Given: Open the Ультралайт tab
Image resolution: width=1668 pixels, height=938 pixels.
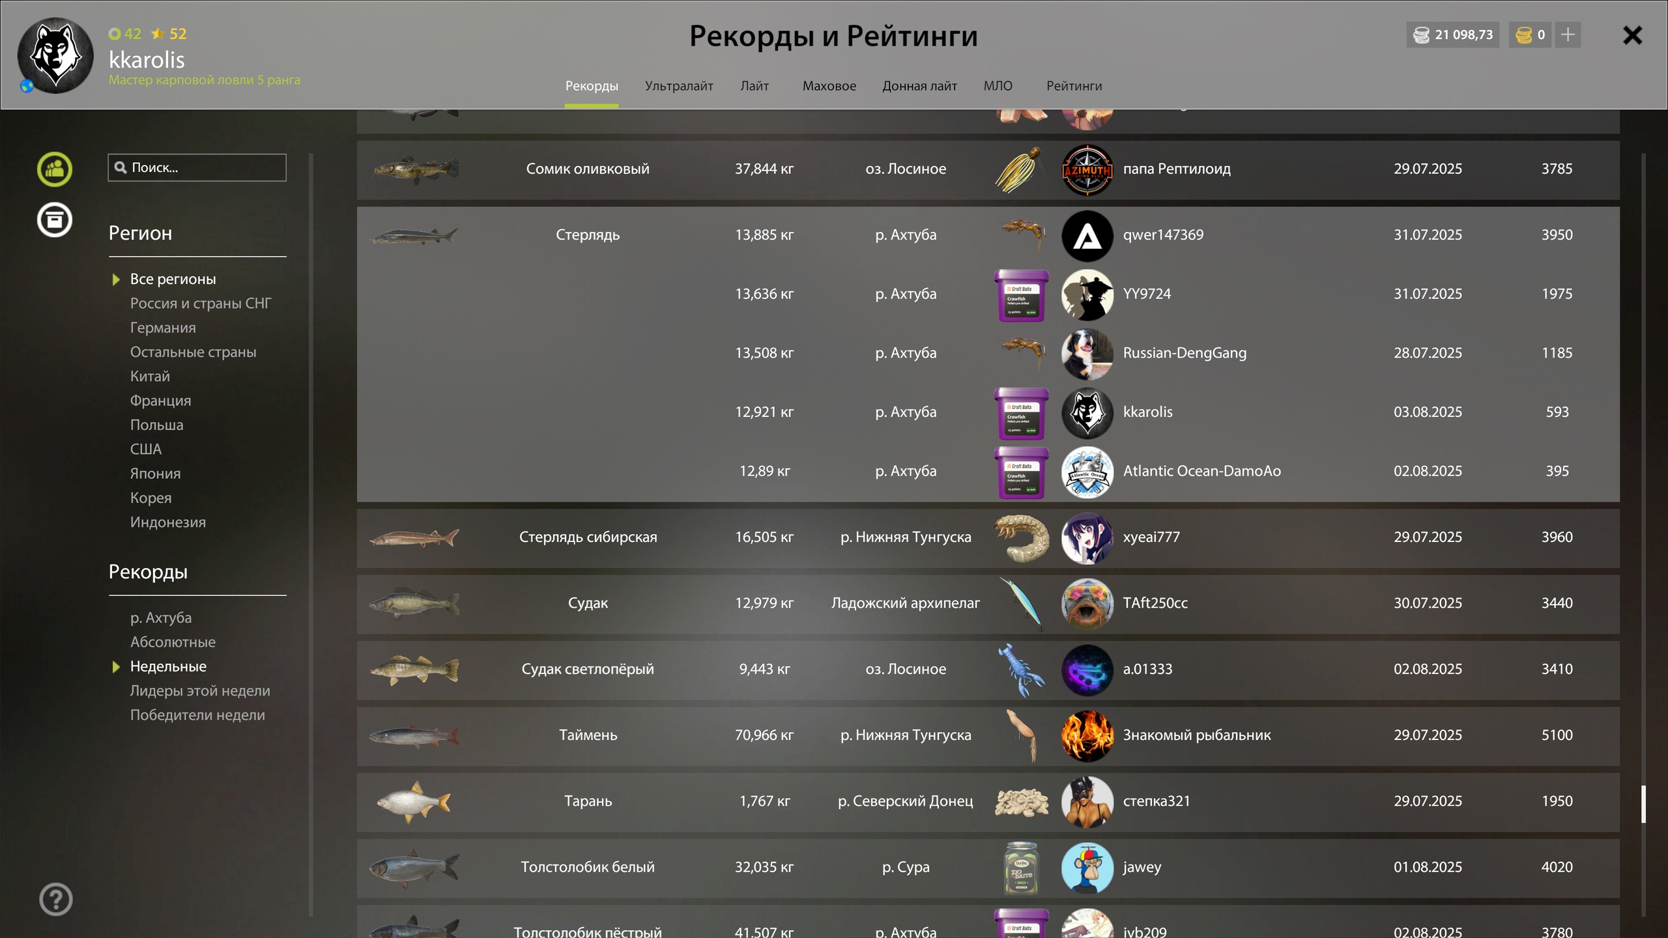Looking at the screenshot, I should tap(679, 86).
